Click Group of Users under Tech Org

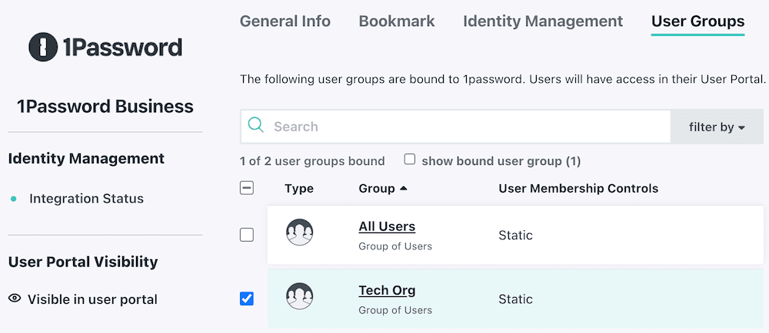[395, 310]
